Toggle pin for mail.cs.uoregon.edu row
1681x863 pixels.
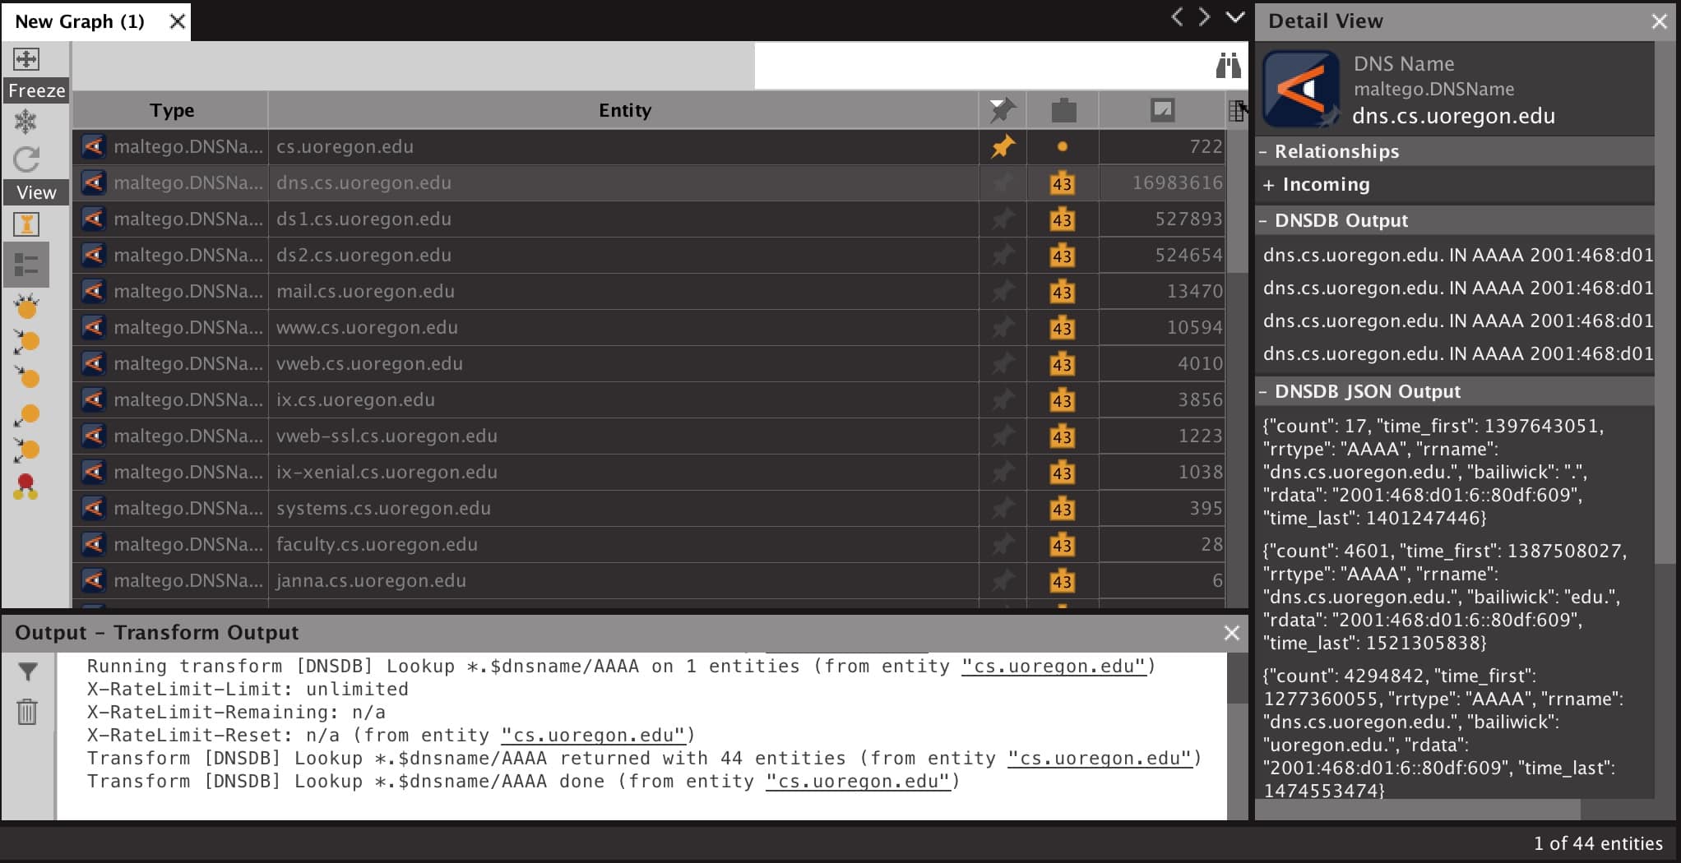1003,291
